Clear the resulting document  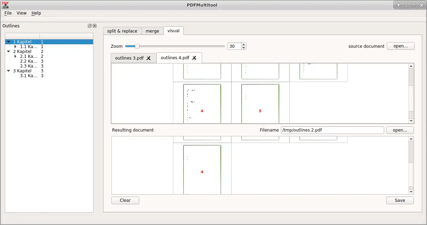pos(125,200)
